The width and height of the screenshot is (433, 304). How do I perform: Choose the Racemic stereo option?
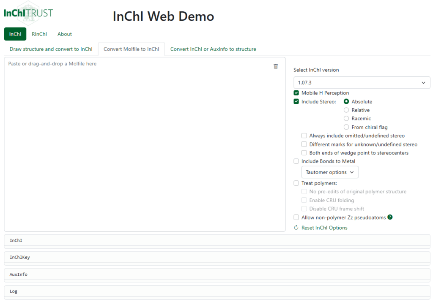pyautogui.click(x=346, y=118)
